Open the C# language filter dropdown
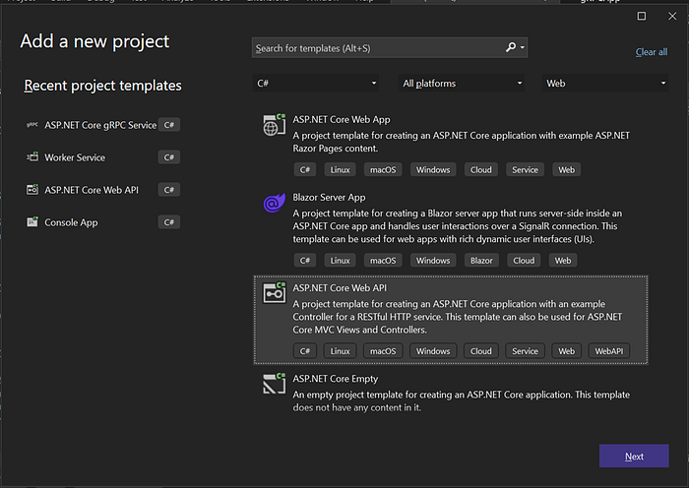Image resolution: width=689 pixels, height=488 pixels. 316,83
